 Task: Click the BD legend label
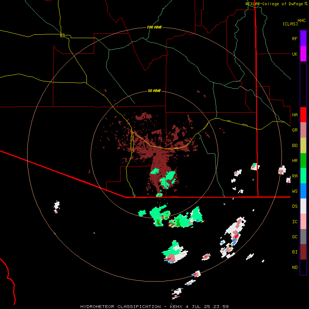[x=295, y=146]
